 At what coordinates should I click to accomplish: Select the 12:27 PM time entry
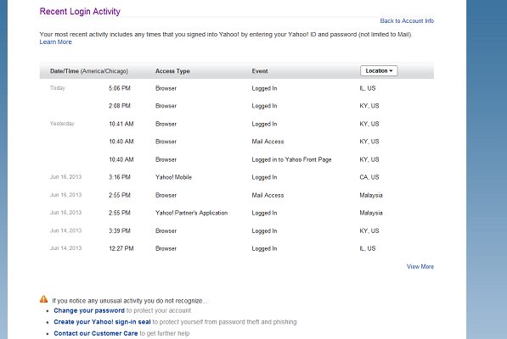point(121,248)
